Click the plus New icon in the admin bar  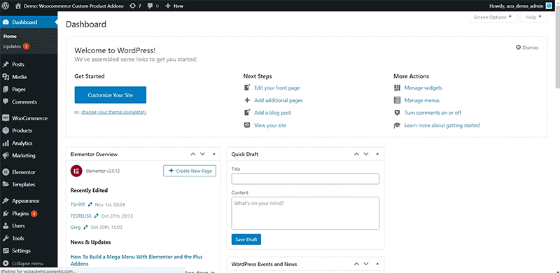[168, 6]
